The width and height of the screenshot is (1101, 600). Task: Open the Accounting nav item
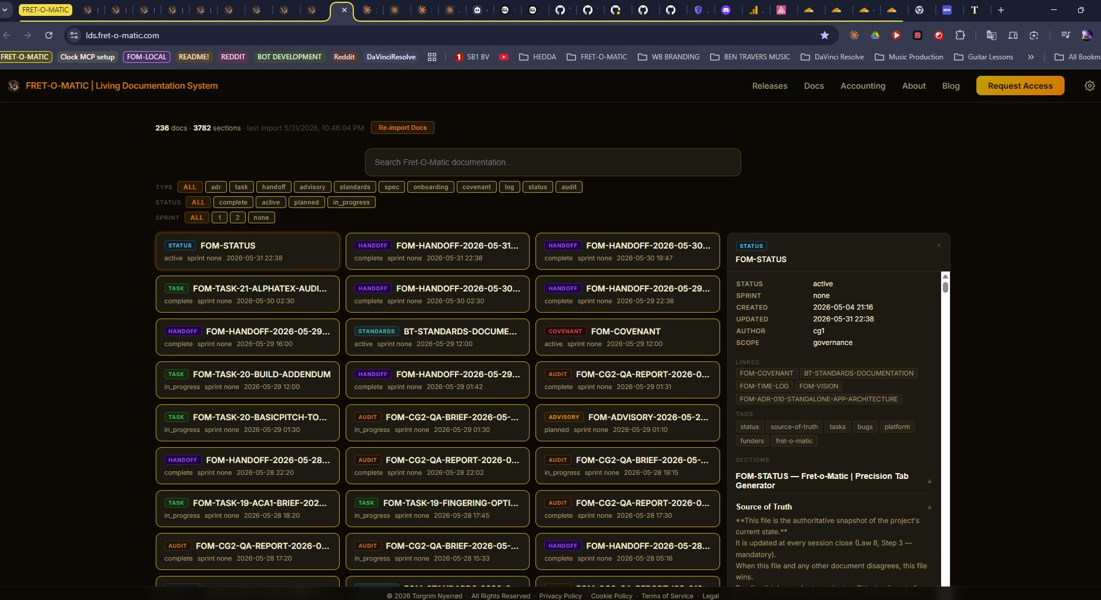862,86
